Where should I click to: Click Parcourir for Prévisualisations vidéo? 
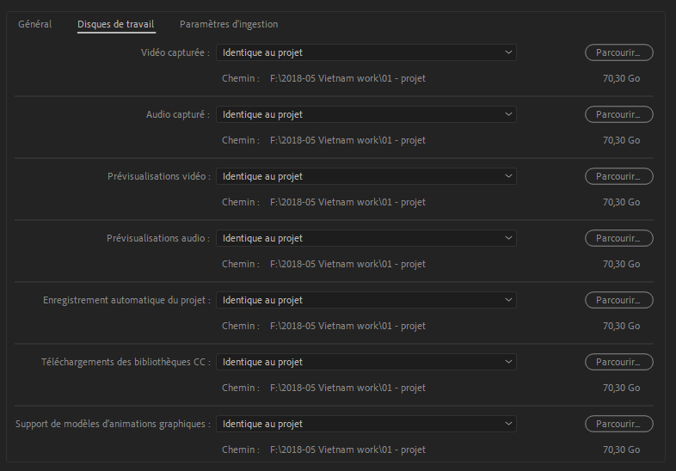[618, 176]
